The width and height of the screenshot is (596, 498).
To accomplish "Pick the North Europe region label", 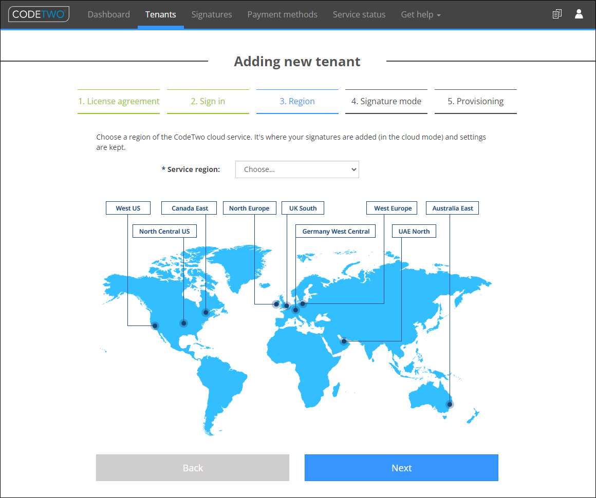I will coord(249,208).
